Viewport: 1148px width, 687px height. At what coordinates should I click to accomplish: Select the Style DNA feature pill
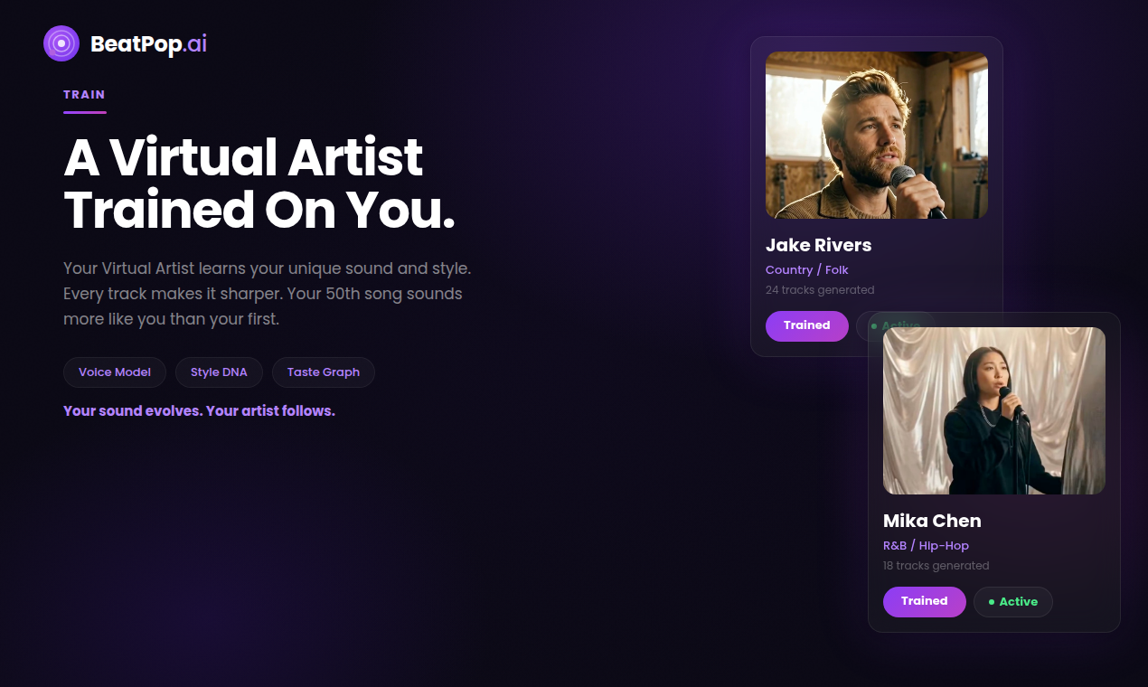219,372
